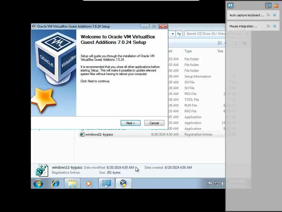The height and width of the screenshot is (212, 282).
Task: Click the VirtualBox notification center book icon
Action: tap(231, 6)
